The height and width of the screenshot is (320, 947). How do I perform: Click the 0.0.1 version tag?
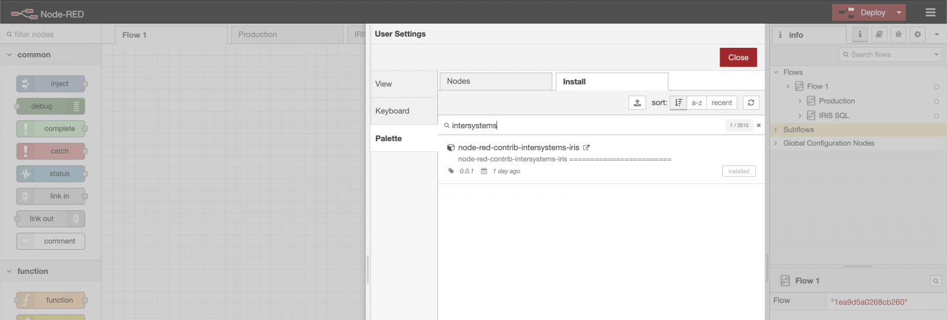point(466,171)
